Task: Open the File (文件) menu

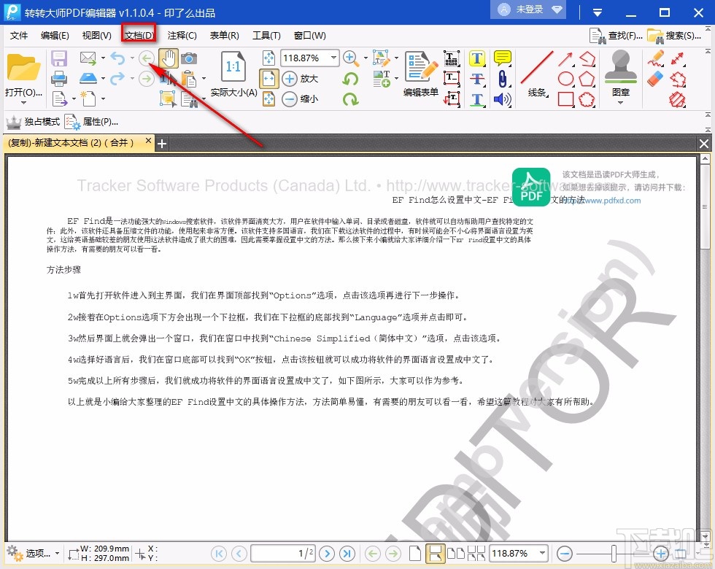Action: coord(19,36)
